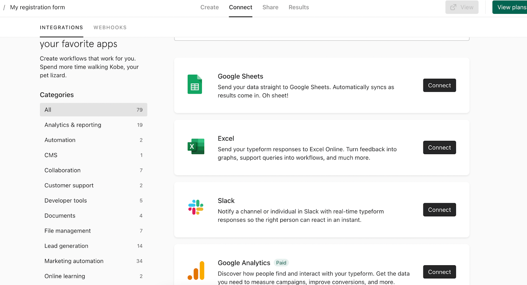Filter by Online learning category

coord(94,276)
